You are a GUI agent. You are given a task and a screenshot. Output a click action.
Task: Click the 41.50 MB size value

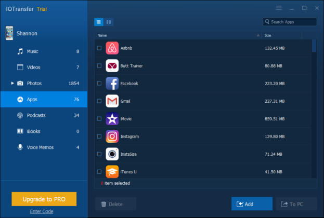click(274, 172)
